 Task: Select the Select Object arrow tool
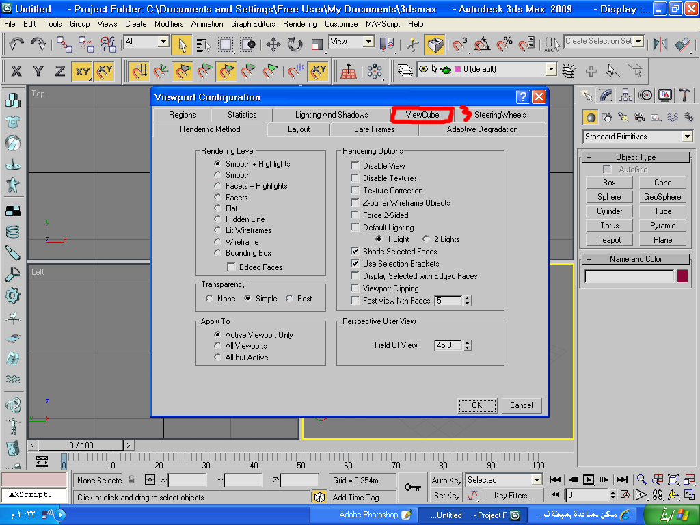[x=182, y=44]
